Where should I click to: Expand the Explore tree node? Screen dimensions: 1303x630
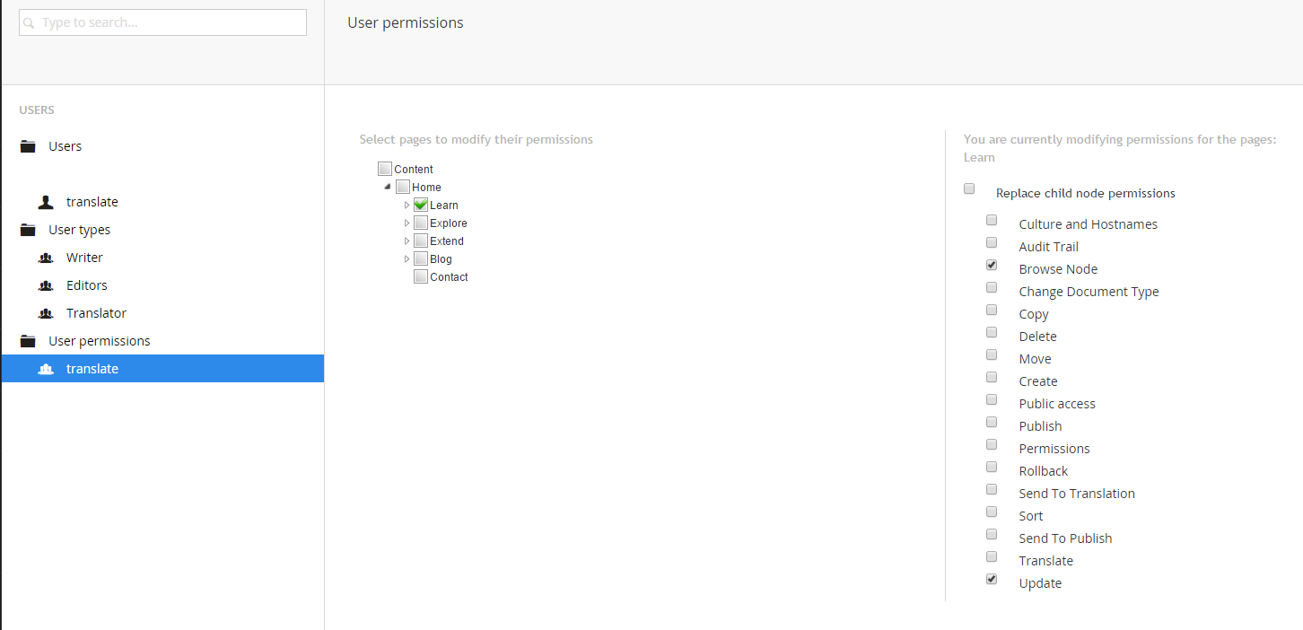tap(407, 223)
